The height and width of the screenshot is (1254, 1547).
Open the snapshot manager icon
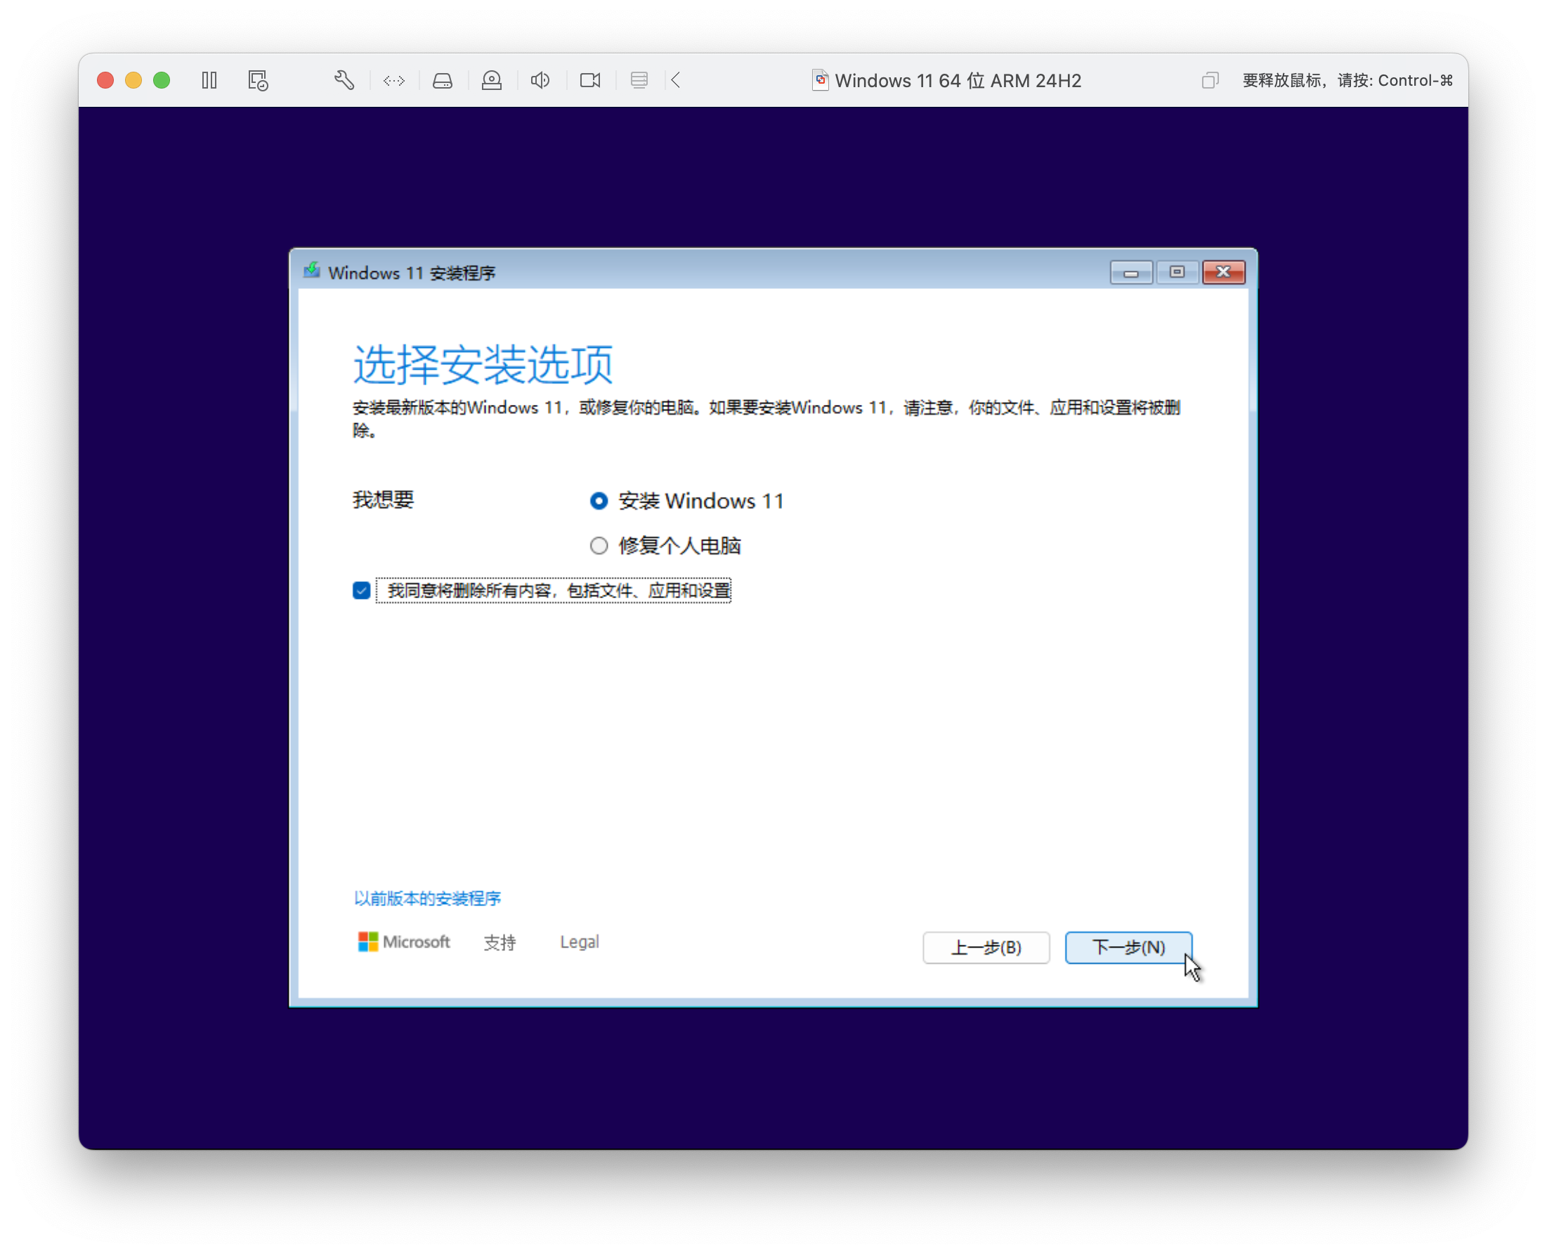258,80
